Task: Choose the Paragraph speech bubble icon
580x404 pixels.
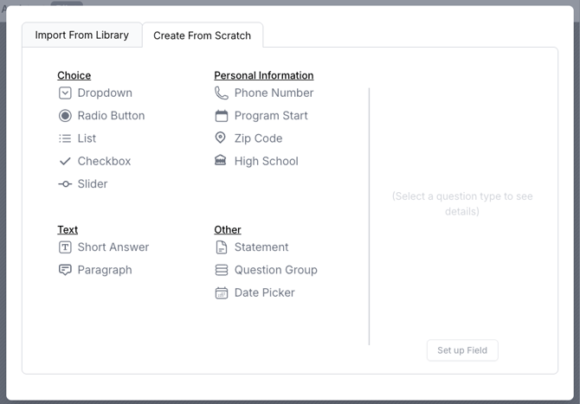Action: coord(65,270)
